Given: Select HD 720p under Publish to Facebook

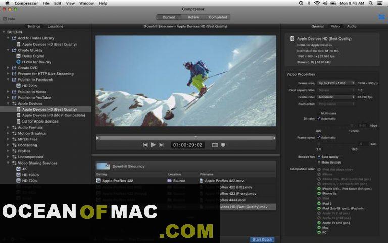Looking at the screenshot, I should pos(29,86).
